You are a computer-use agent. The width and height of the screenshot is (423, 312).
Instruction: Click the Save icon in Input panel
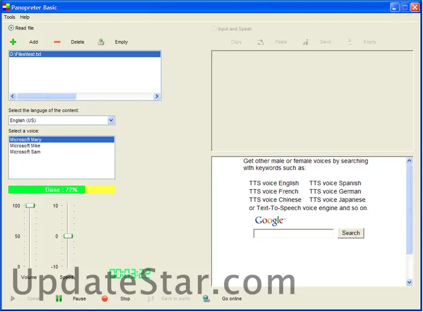pyautogui.click(x=305, y=42)
